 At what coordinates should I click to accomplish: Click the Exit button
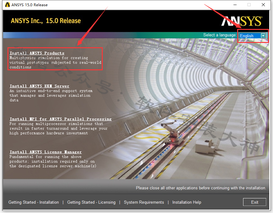255,202
